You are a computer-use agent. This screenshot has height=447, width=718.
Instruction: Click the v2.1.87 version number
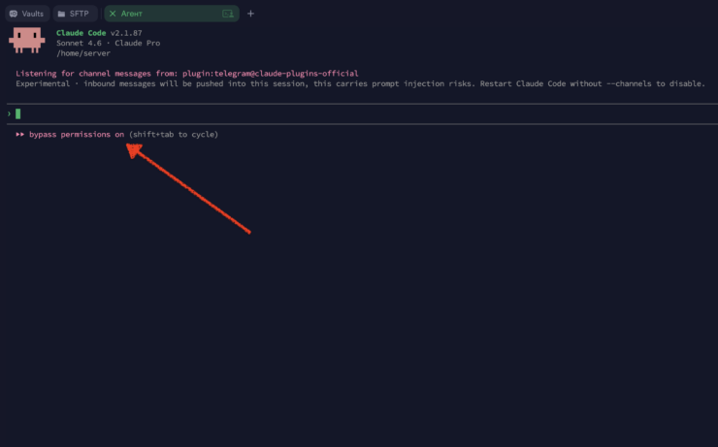tap(125, 33)
